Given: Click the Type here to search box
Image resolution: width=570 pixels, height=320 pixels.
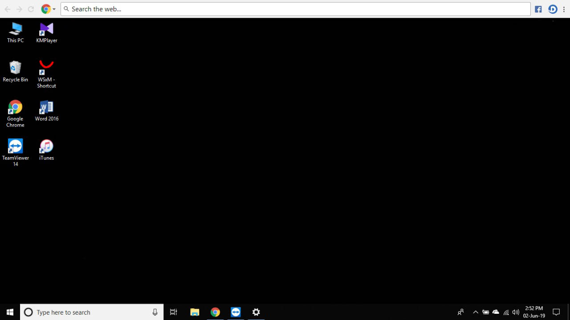Looking at the screenshot, I should [x=92, y=312].
